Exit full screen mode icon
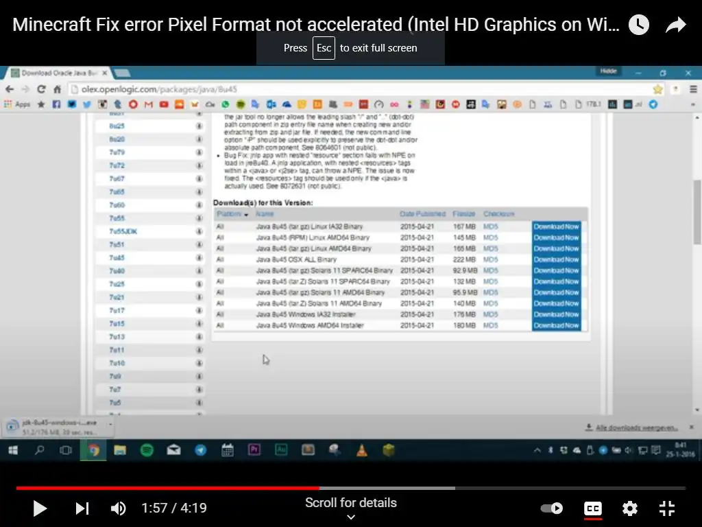The height and width of the screenshot is (527, 702). point(667,508)
